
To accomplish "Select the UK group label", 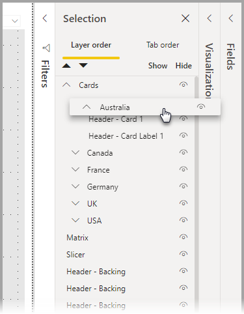I will (x=92, y=204).
